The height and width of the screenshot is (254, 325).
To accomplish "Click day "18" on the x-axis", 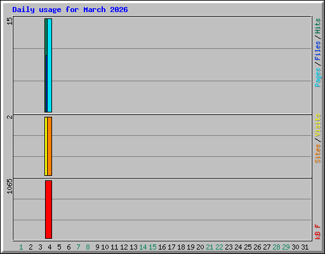I will [x=181, y=247].
